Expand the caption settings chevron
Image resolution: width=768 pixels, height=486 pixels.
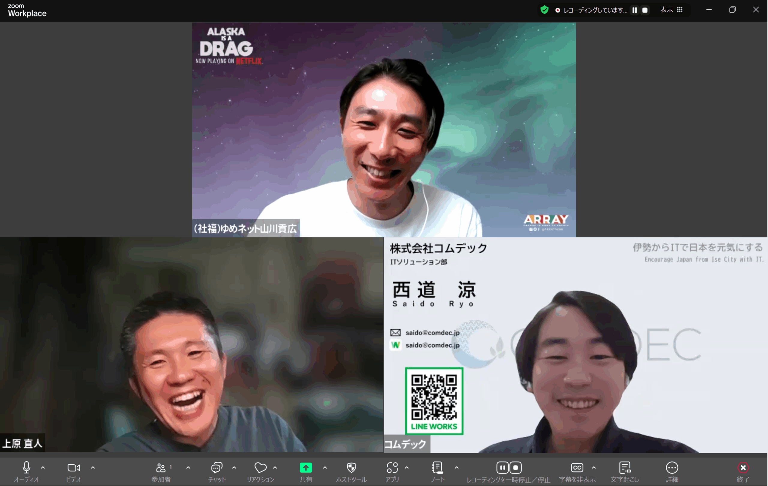594,467
